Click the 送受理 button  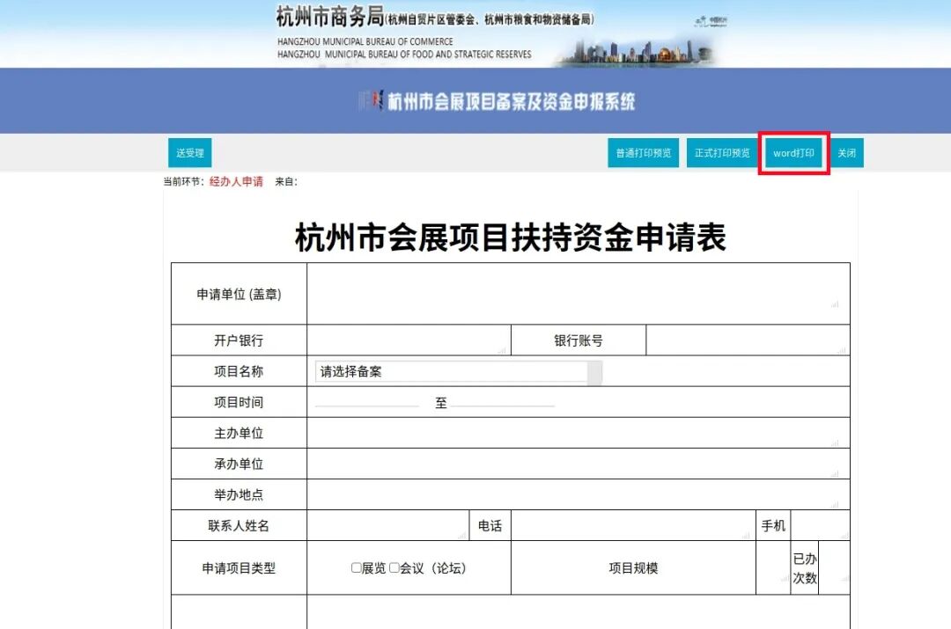pyautogui.click(x=188, y=152)
